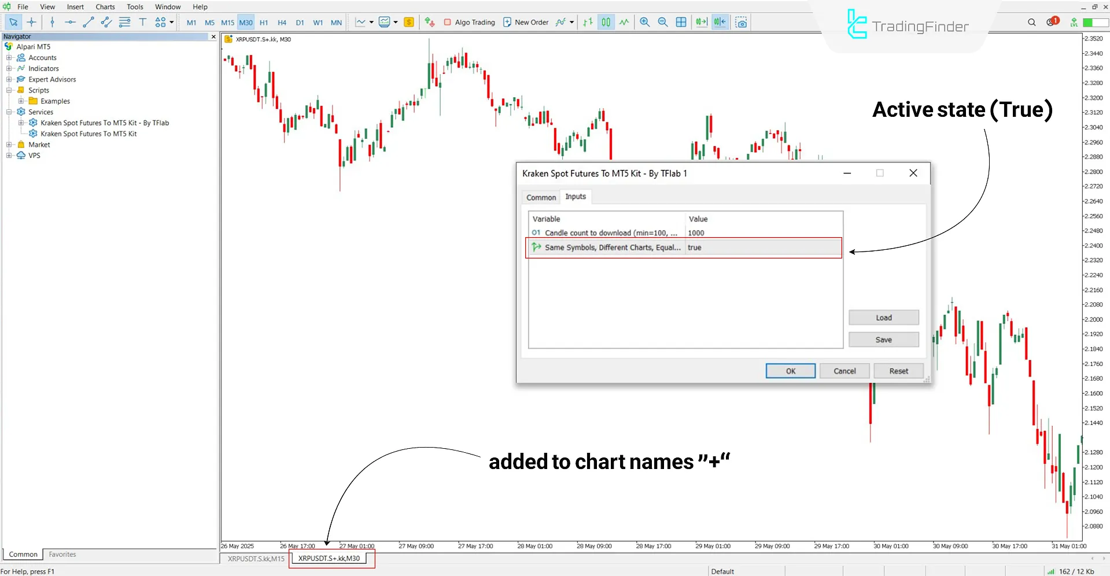The width and height of the screenshot is (1110, 576).
Task: Switch chart to D1 timeframe
Action: coord(300,23)
